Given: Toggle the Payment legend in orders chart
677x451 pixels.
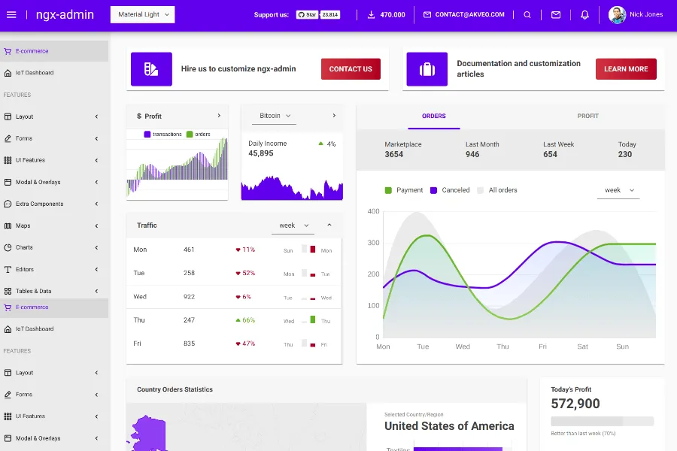Looking at the screenshot, I should tap(404, 190).
